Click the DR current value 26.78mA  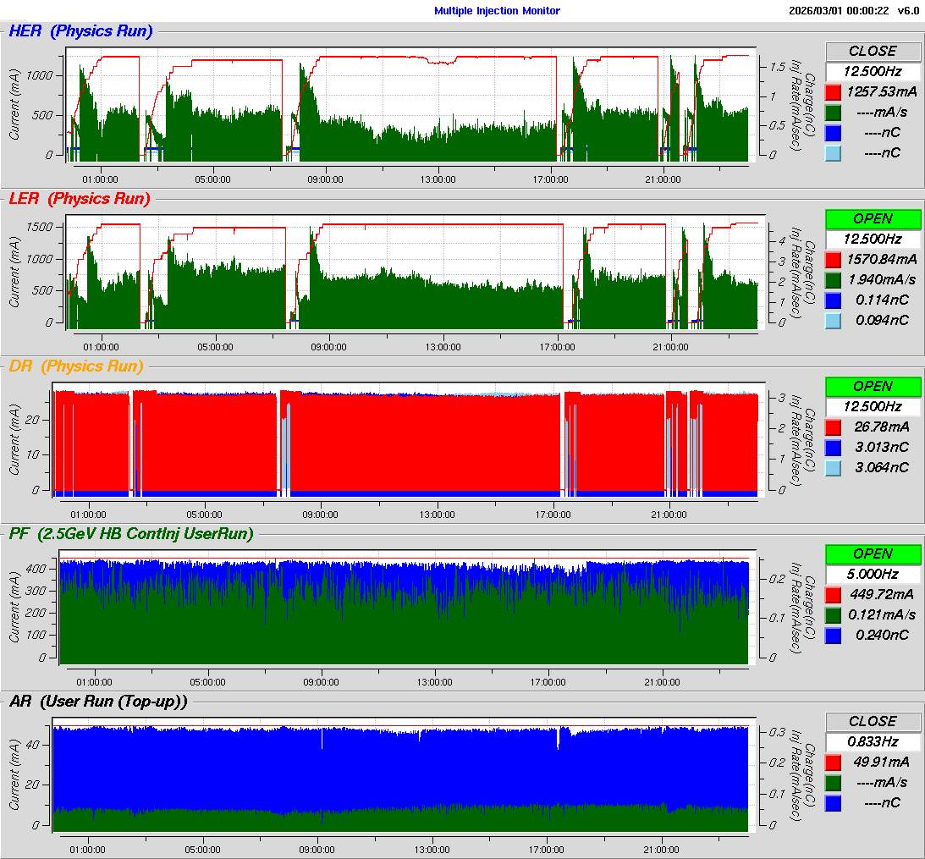click(882, 427)
